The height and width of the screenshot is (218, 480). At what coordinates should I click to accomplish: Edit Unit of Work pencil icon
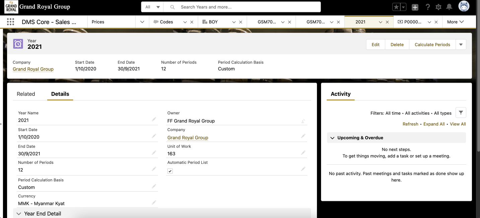(x=303, y=152)
